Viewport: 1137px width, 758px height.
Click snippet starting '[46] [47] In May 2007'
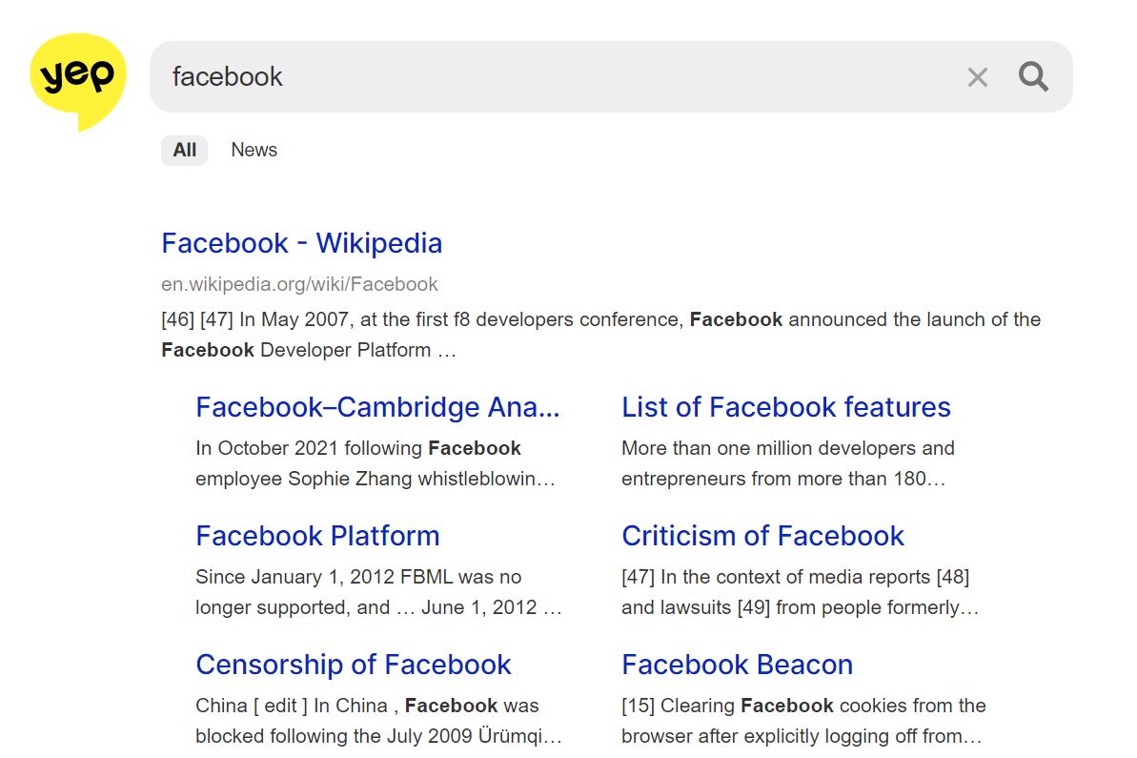601,335
